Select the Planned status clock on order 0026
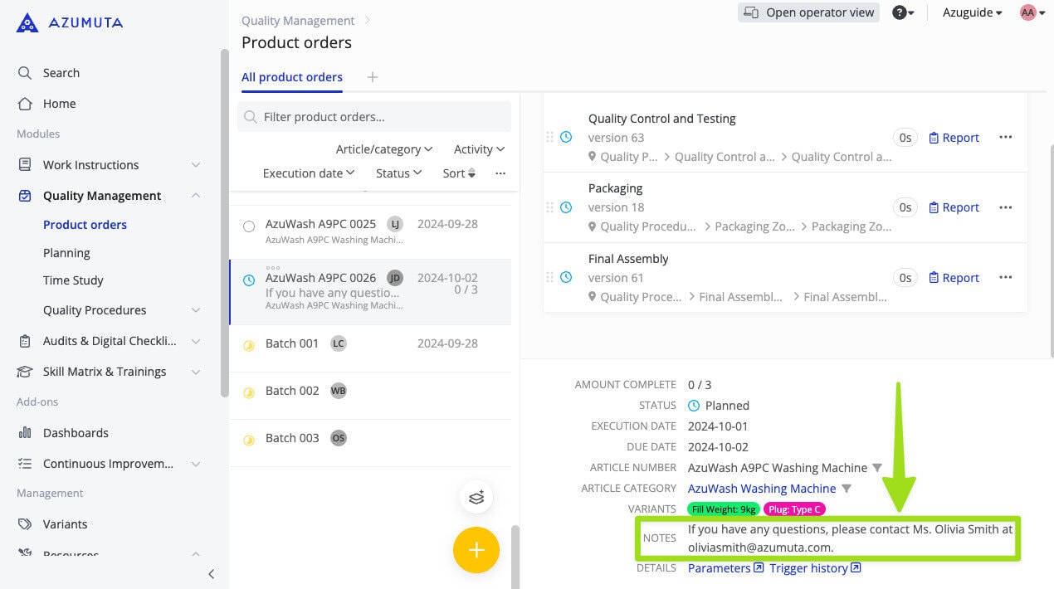1054x589 pixels. [x=249, y=280]
